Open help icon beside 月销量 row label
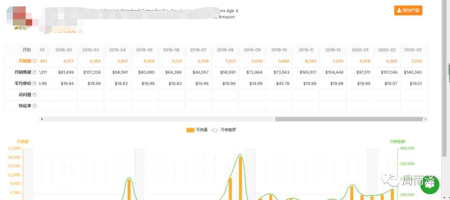Image resolution: width=450 pixels, height=200 pixels. [35, 61]
